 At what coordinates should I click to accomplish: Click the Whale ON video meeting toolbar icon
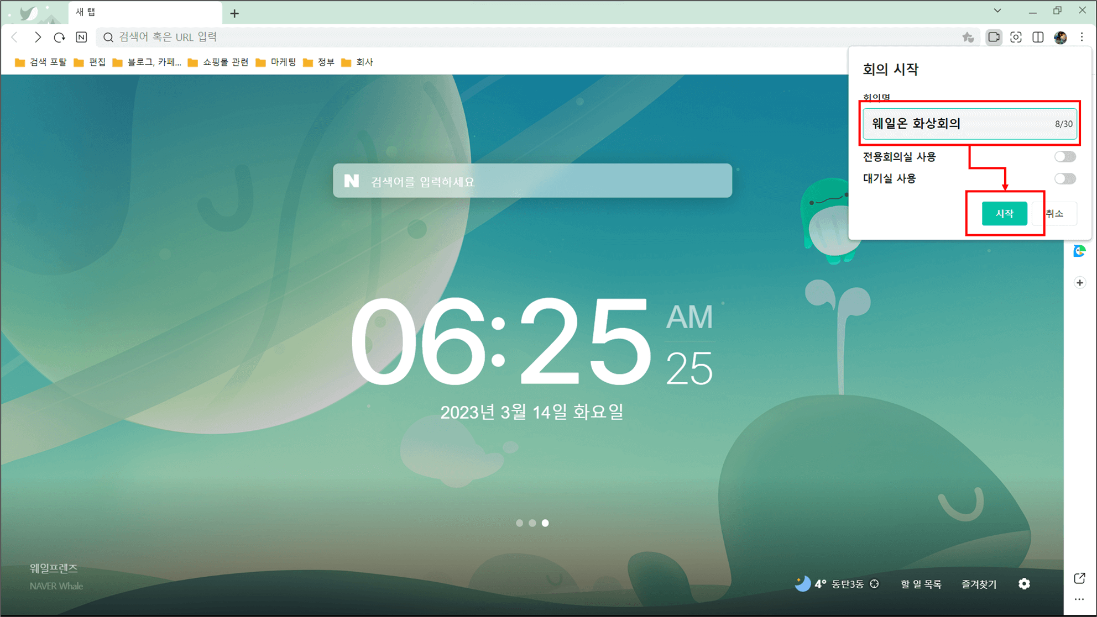[x=994, y=37]
